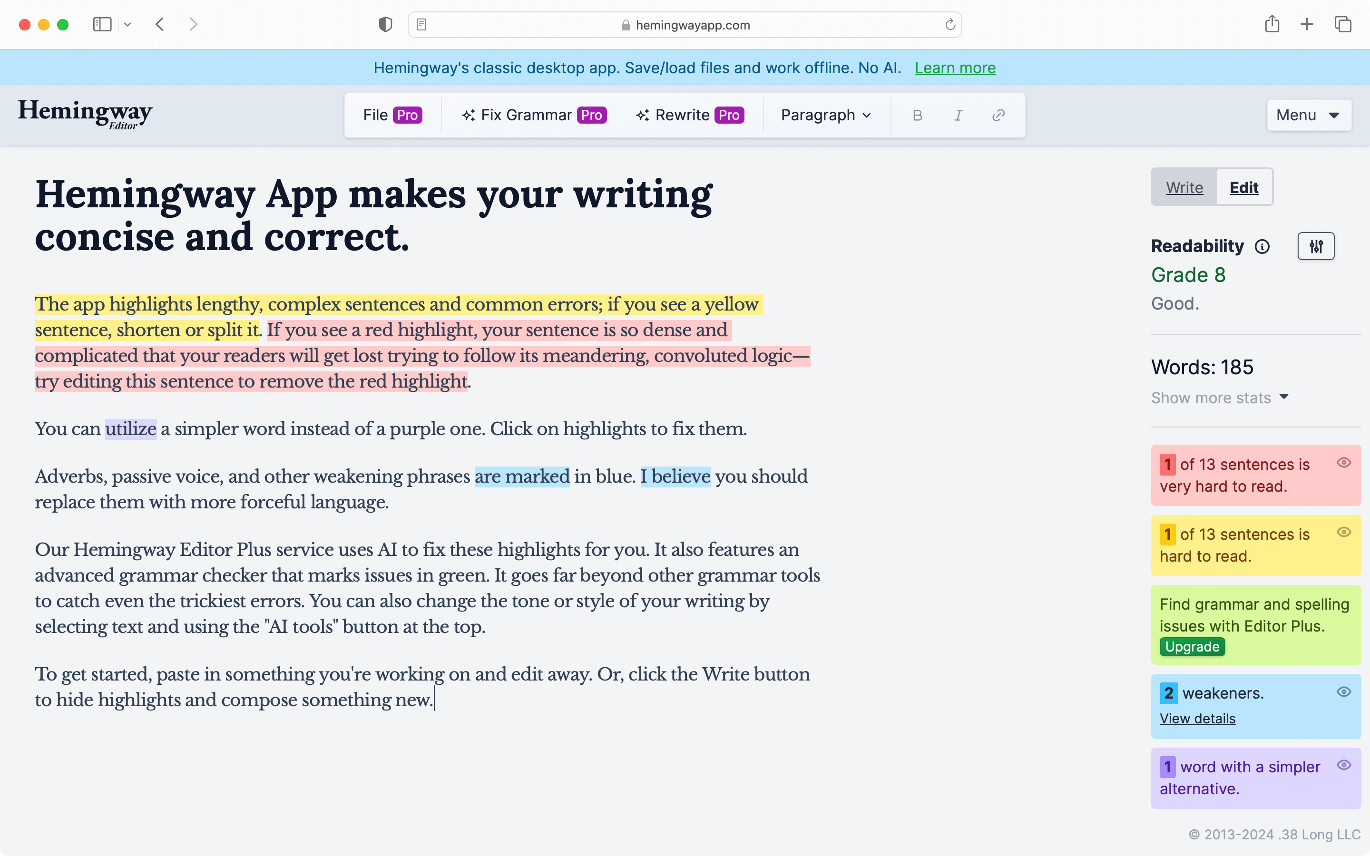Expand the Menu dropdown

click(1307, 115)
